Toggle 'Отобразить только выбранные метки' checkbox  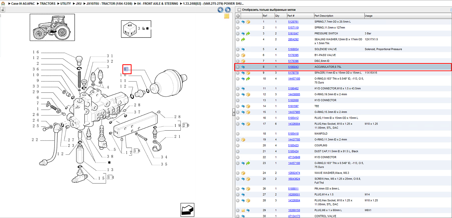click(239, 10)
